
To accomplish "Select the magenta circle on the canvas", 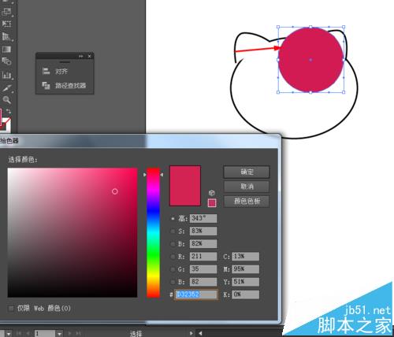I will (x=311, y=60).
